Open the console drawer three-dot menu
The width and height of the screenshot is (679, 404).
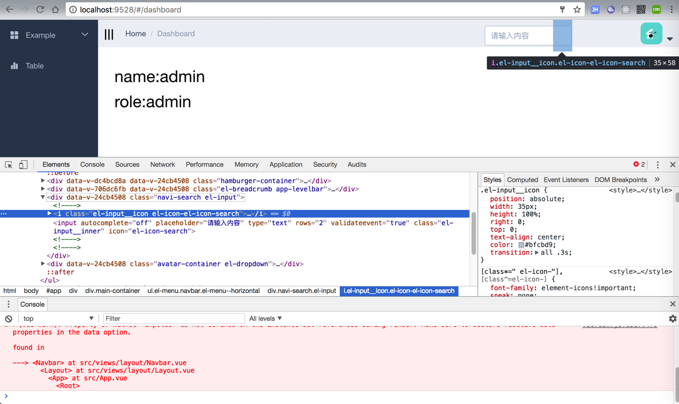8,305
